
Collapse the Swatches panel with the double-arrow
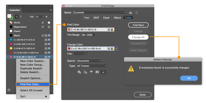(51, 6)
